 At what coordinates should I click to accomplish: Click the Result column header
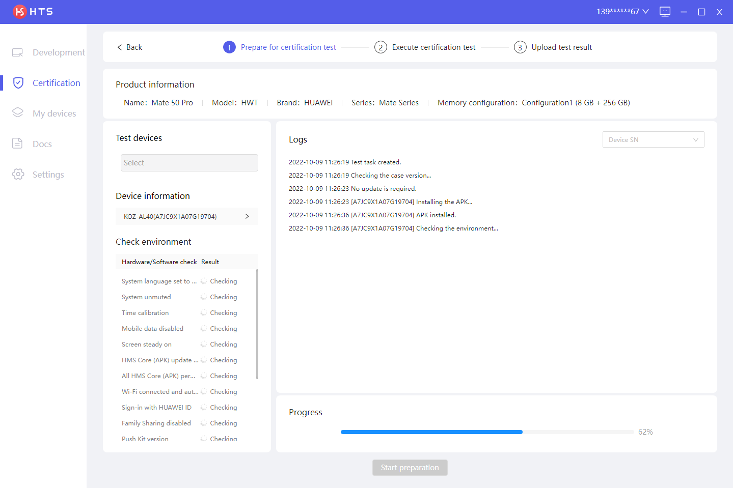point(210,262)
